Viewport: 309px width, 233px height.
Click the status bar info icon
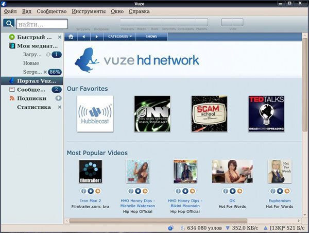(x=170, y=228)
